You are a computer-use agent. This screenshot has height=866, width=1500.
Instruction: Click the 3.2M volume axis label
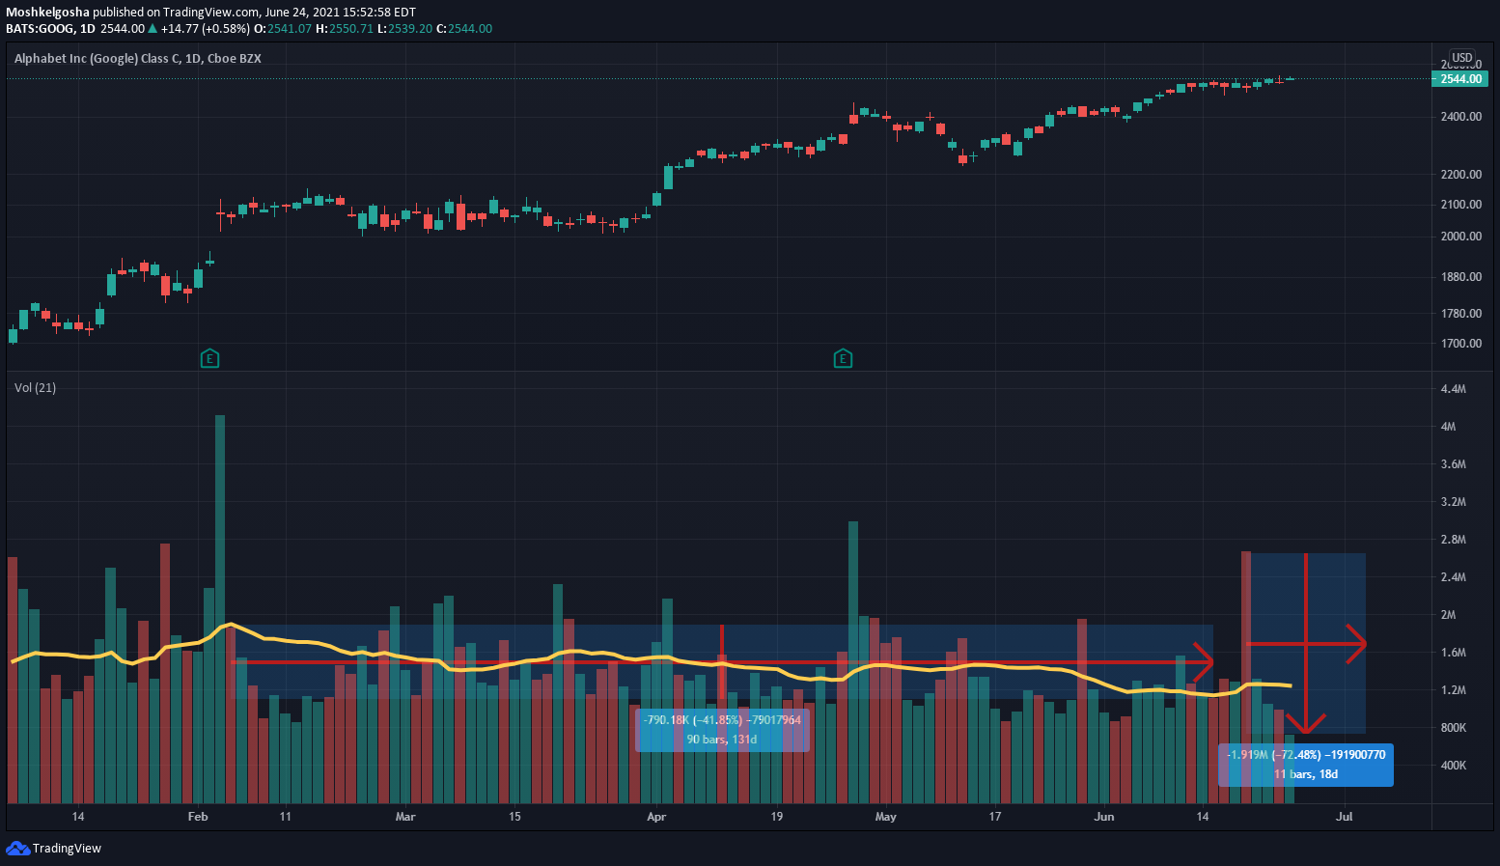point(1453,502)
